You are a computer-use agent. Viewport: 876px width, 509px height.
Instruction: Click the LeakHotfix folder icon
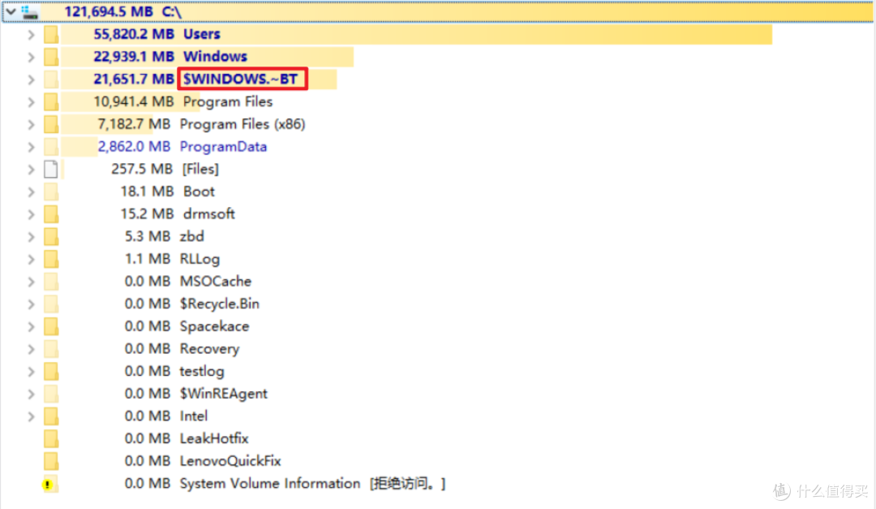(x=51, y=438)
